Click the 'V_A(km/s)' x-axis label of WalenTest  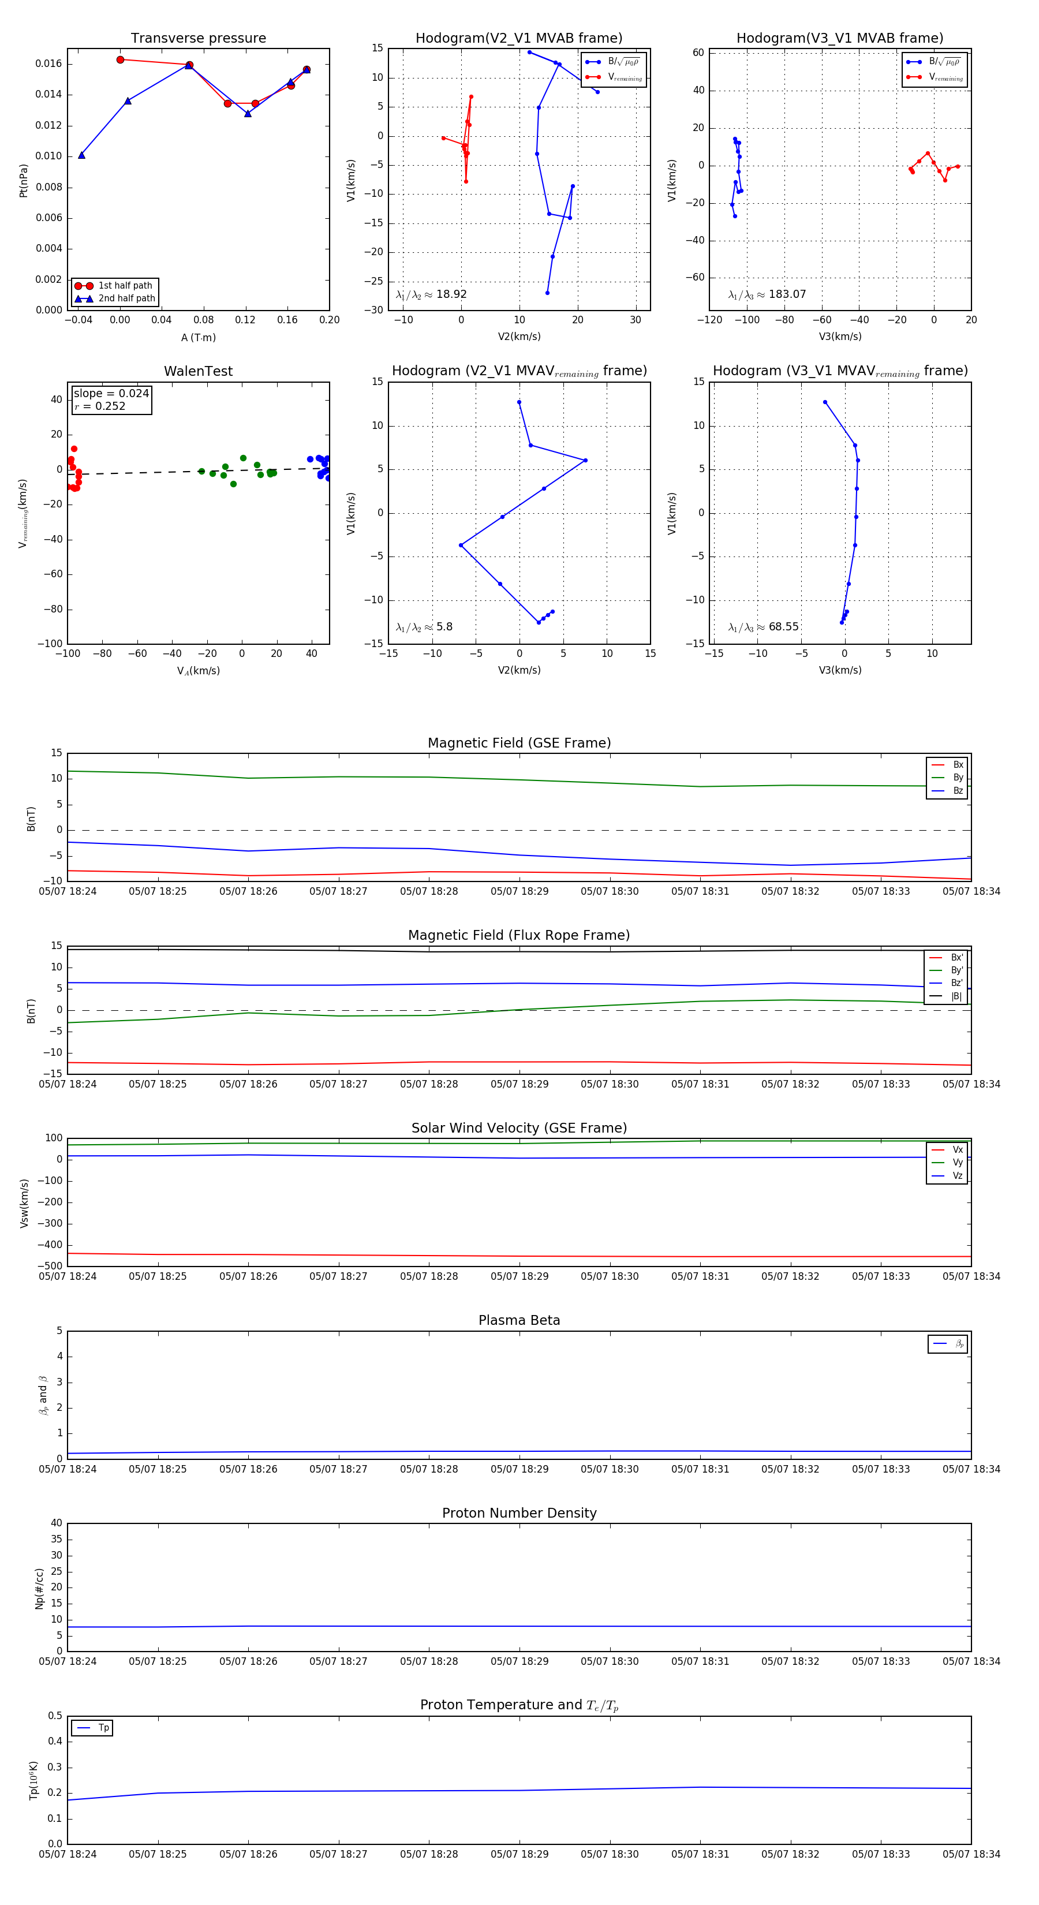tap(198, 671)
